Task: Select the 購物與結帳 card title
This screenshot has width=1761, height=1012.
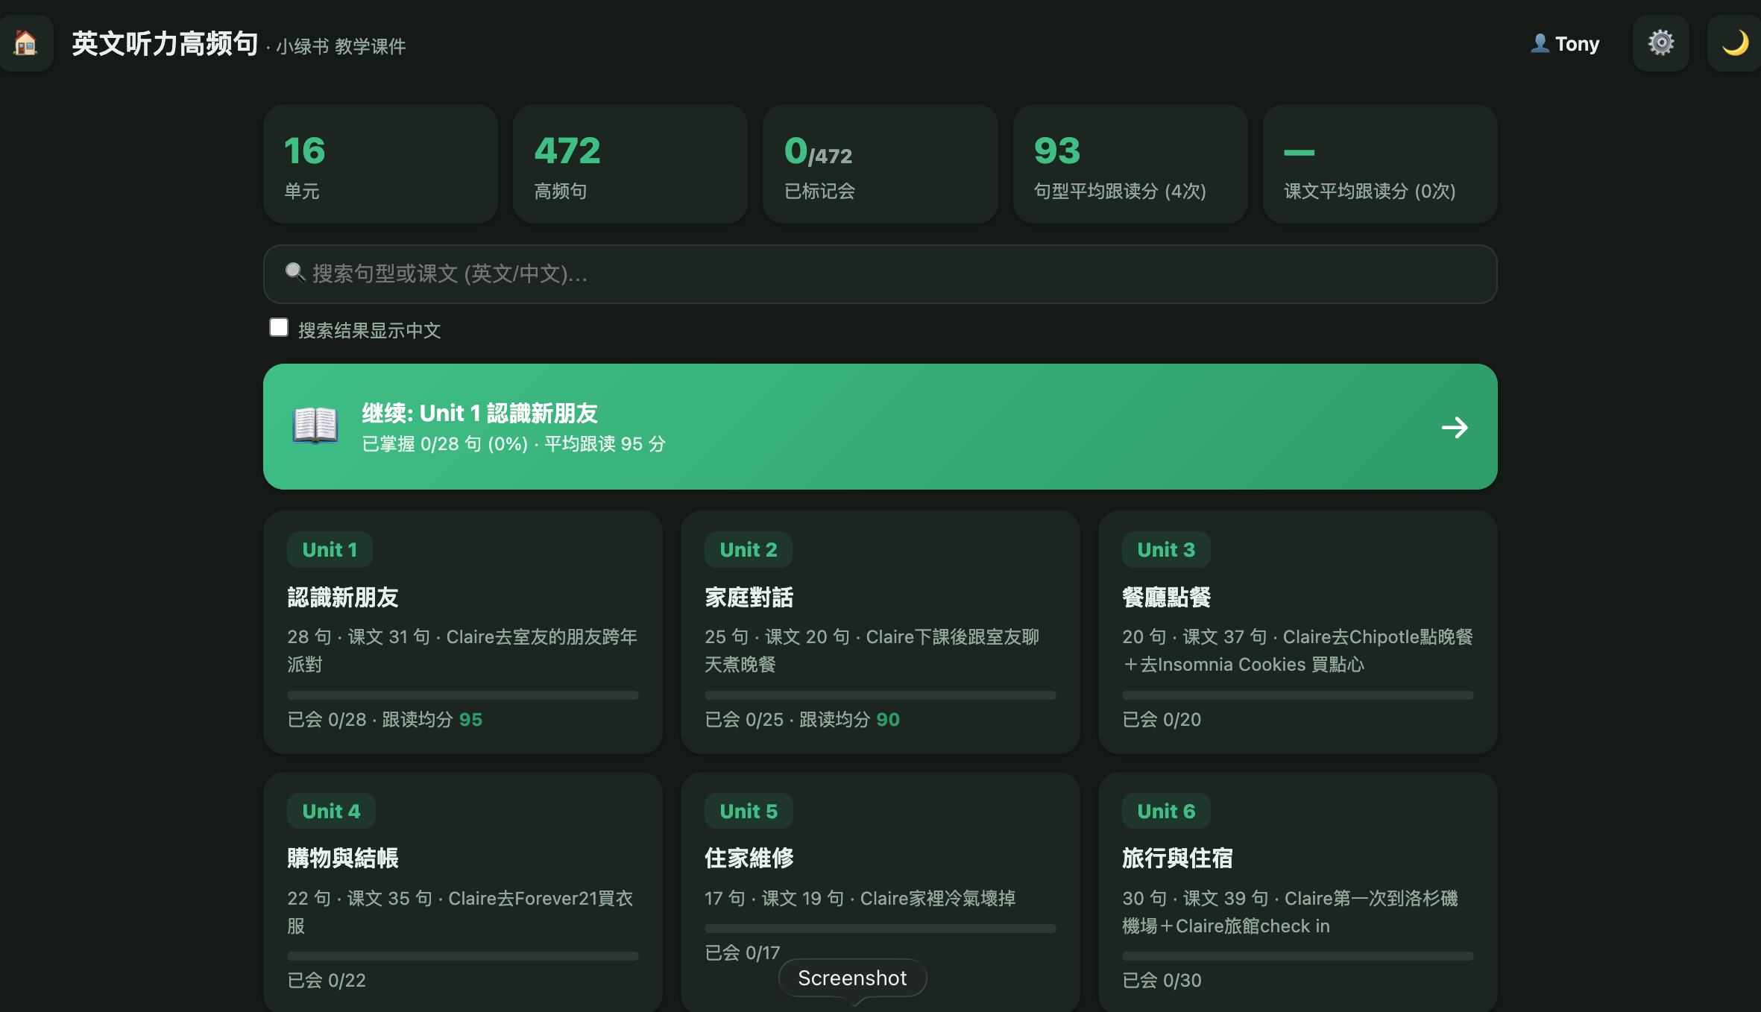Action: point(343,858)
